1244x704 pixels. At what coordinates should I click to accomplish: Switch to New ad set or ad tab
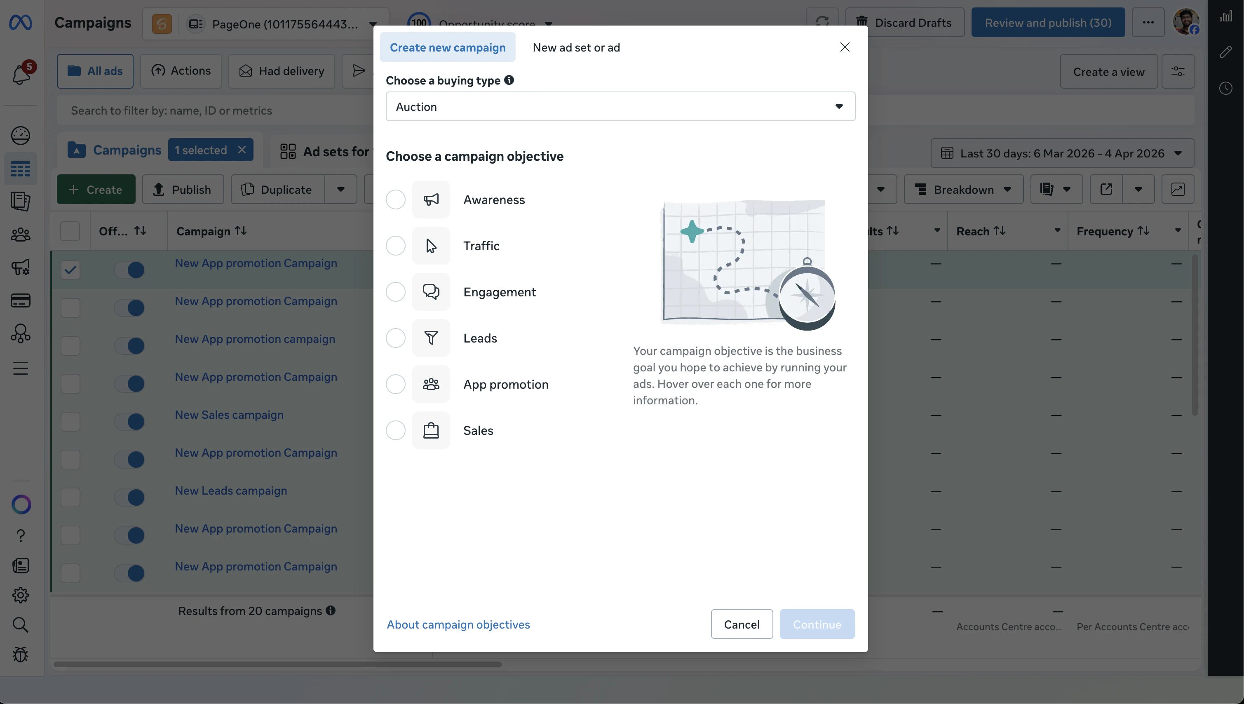tap(576, 47)
